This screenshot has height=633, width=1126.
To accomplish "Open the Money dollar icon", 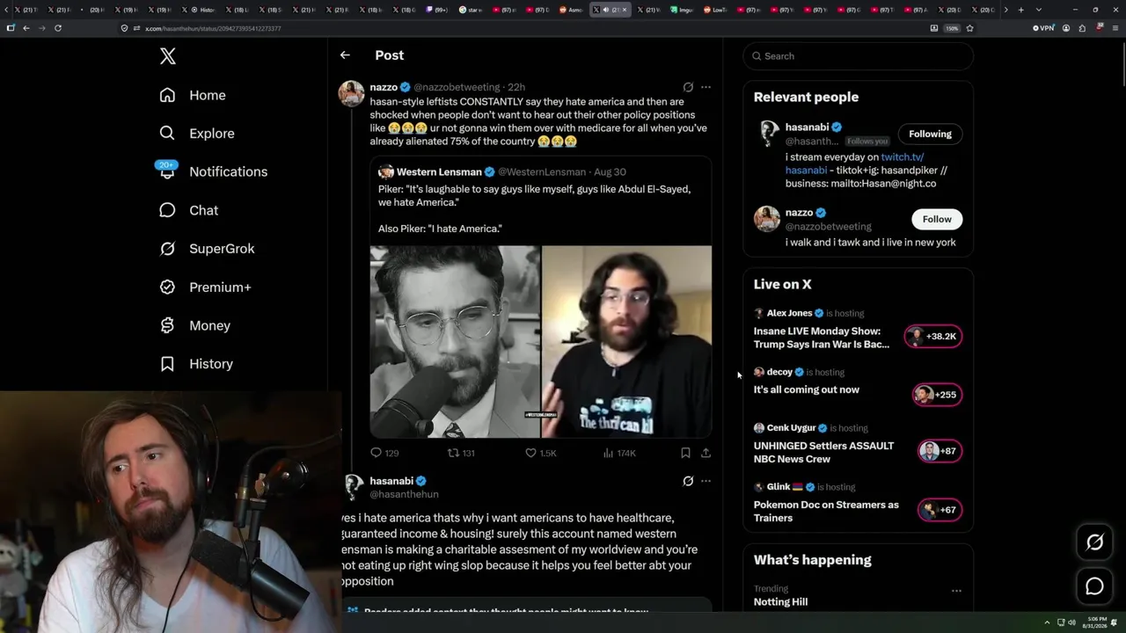I will click(x=167, y=325).
